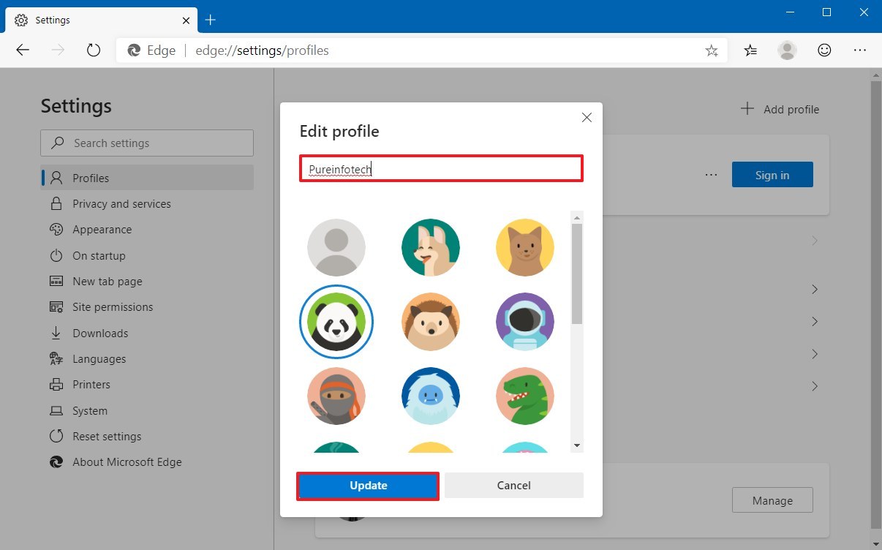
Task: Click the feedback smiley icon
Action: [824, 50]
